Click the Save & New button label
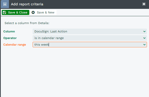This screenshot has width=149, height=97. (46, 12)
